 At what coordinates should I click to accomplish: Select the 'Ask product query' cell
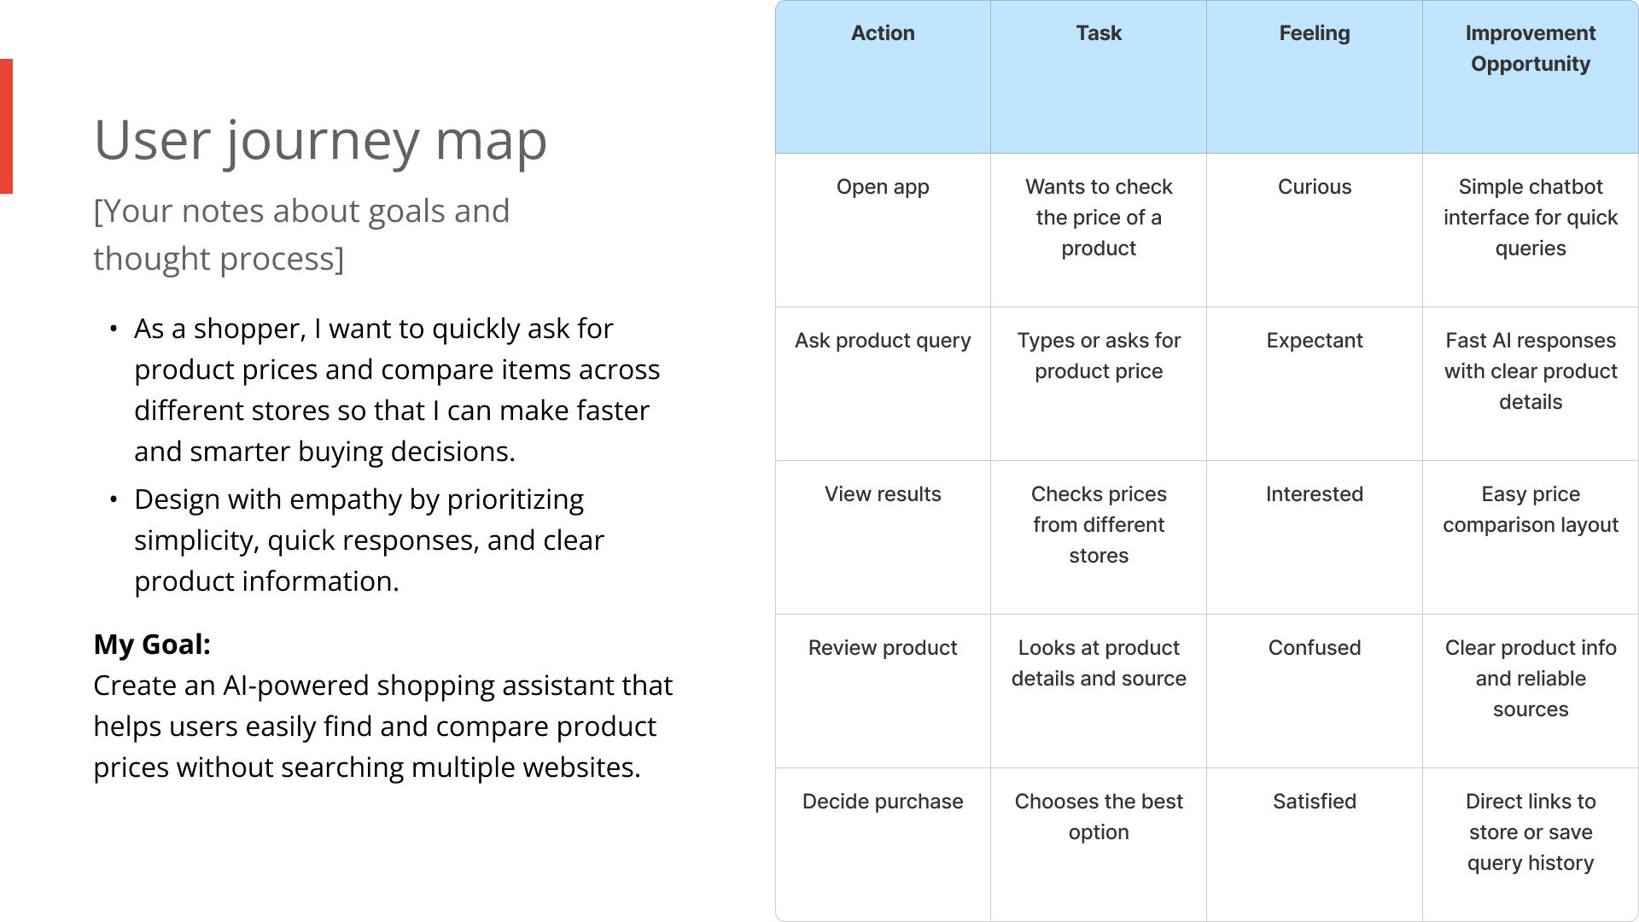[883, 384]
